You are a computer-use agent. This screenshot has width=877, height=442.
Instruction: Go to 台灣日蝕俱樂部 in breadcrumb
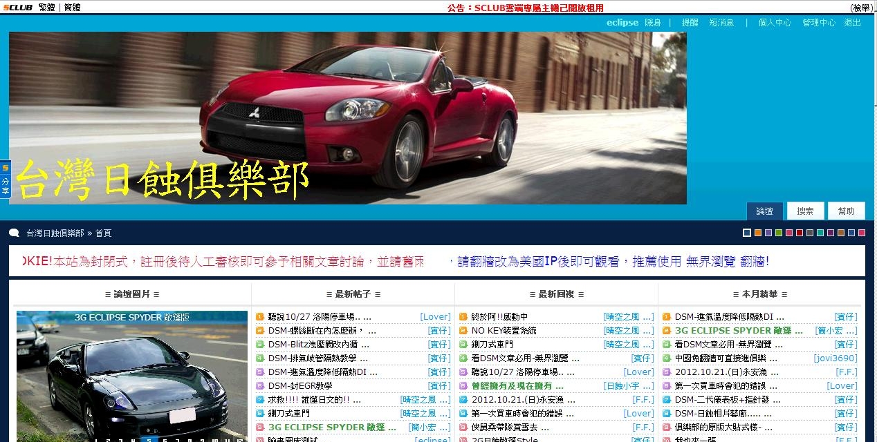click(x=55, y=233)
